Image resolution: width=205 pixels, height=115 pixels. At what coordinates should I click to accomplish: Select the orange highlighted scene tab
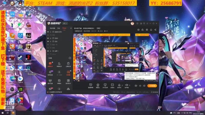click(64, 28)
